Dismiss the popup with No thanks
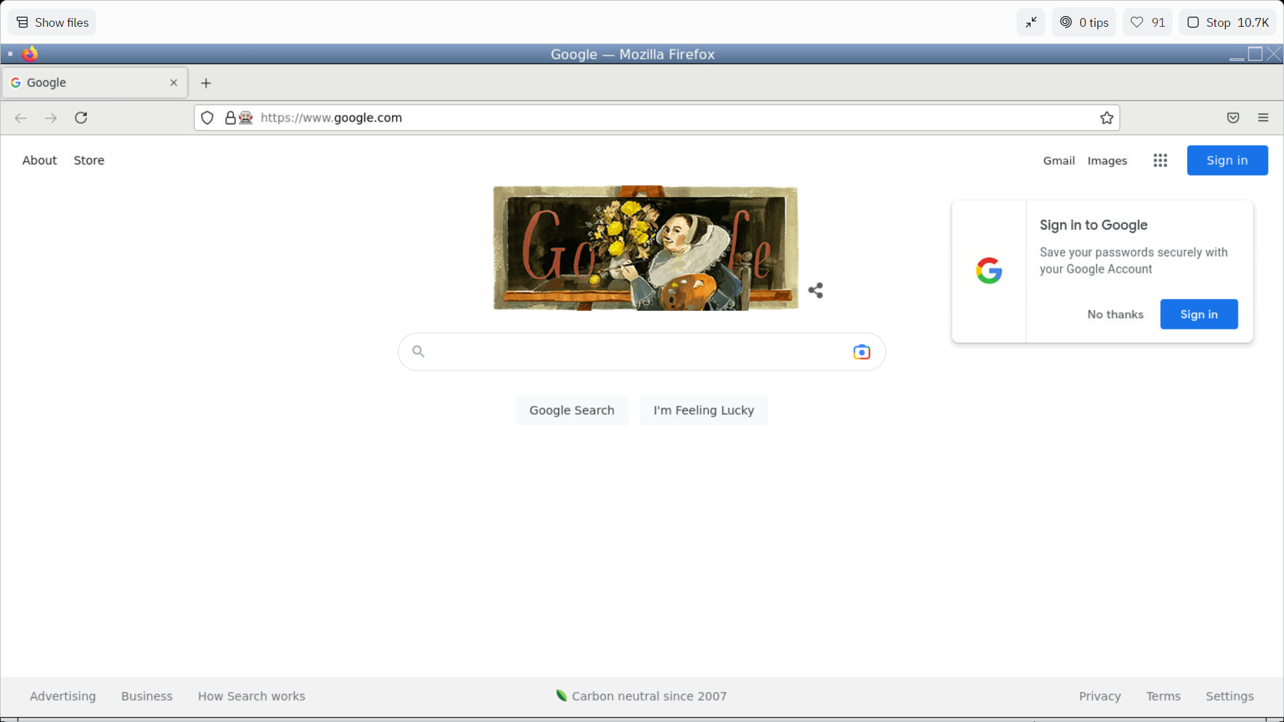 tap(1115, 314)
